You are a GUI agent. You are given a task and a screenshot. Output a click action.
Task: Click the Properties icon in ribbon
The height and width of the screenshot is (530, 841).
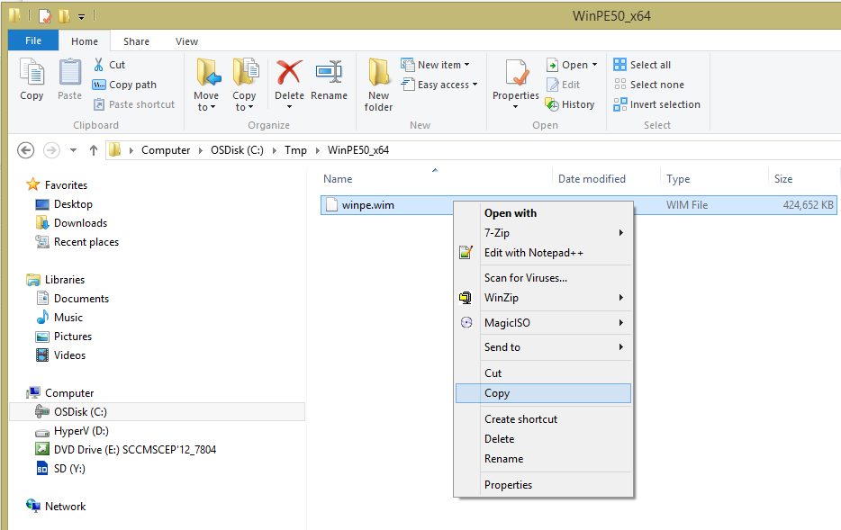point(516,73)
